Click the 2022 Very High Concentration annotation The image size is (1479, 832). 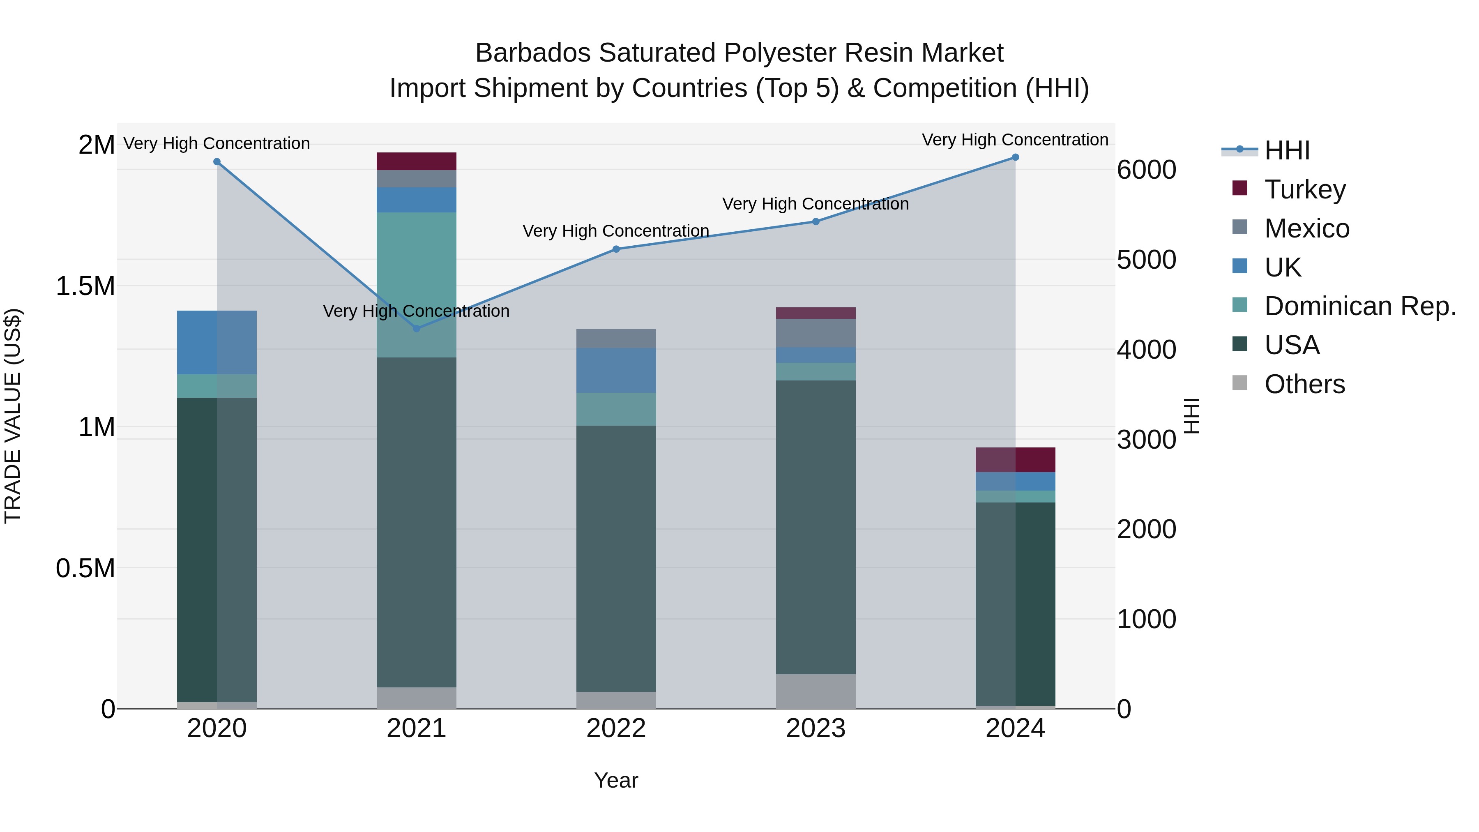616,231
